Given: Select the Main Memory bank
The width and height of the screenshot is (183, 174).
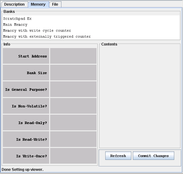Looking at the screenshot, I should point(91,24).
